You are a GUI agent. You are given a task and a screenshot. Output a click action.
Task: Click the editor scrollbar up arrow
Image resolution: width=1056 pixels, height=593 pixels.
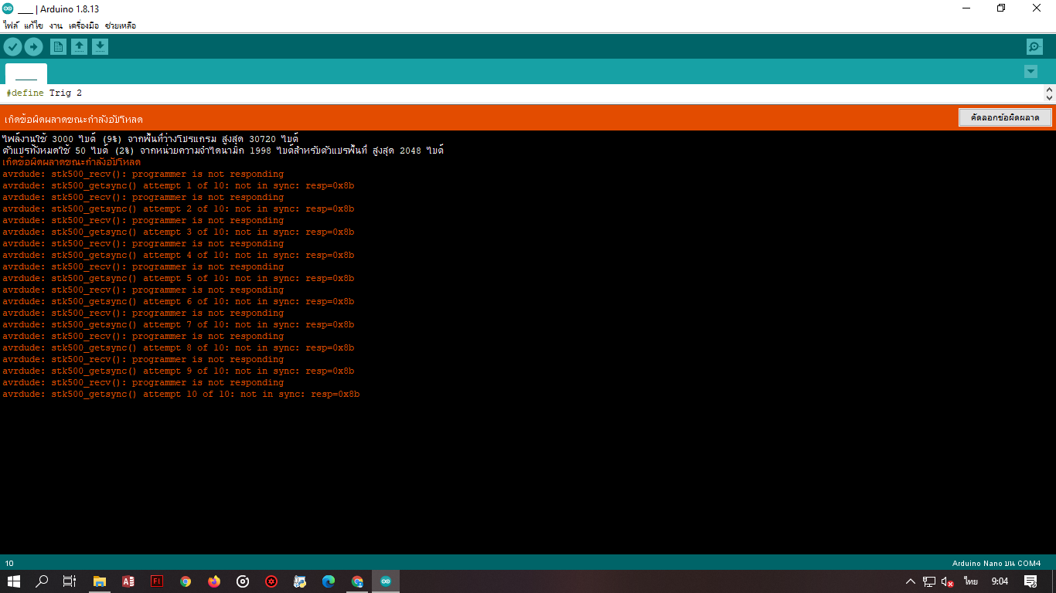[x=1049, y=90]
